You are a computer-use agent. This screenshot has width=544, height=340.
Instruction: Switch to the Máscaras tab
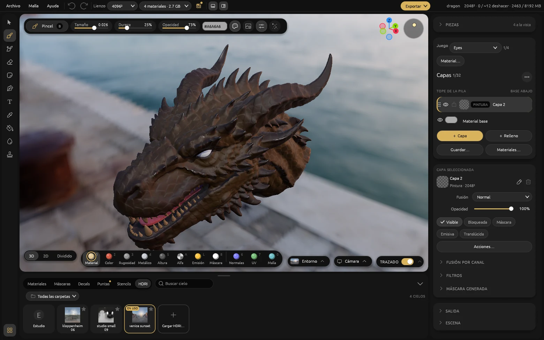[62, 284]
